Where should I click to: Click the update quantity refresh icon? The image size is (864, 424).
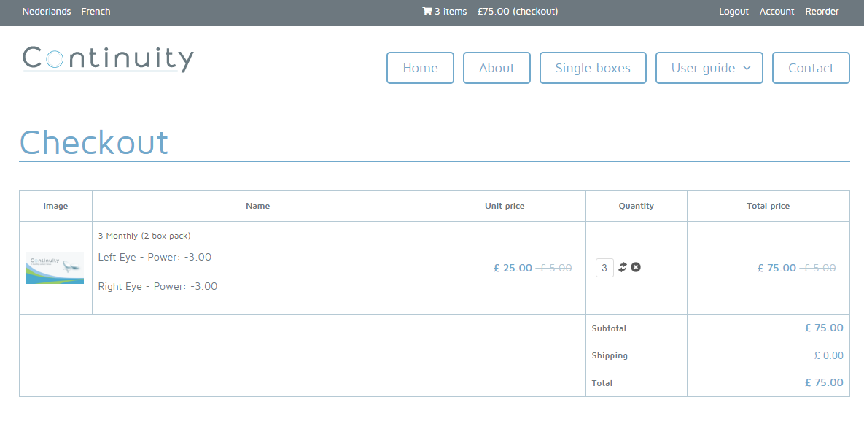coord(623,268)
